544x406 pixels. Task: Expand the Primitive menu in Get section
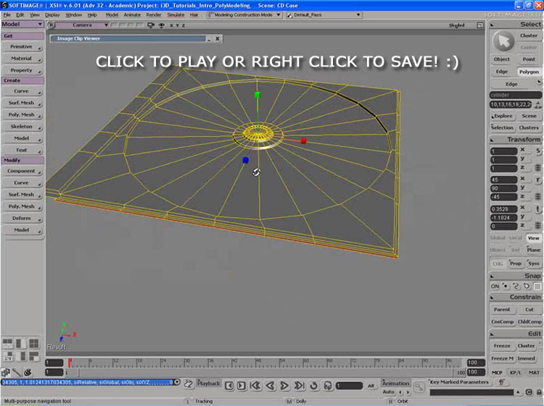tap(22, 46)
